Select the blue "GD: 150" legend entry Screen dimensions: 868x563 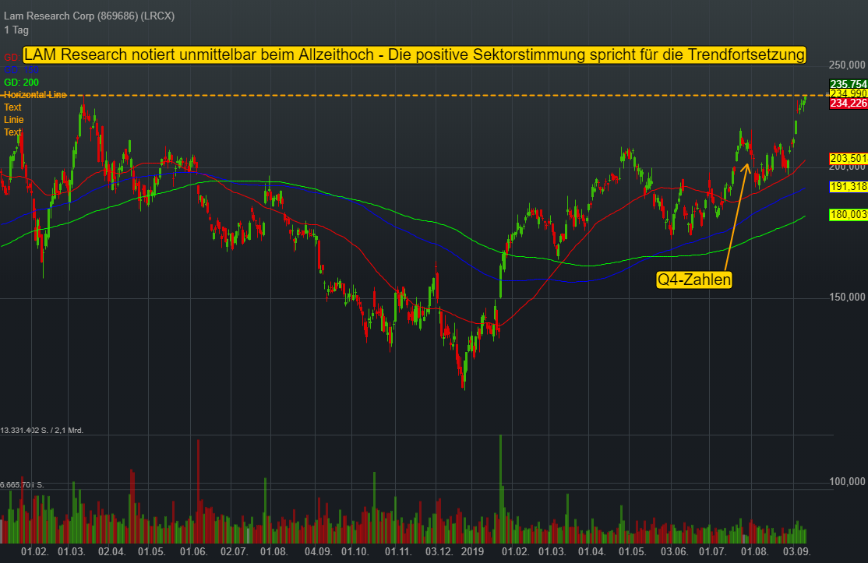22,69
